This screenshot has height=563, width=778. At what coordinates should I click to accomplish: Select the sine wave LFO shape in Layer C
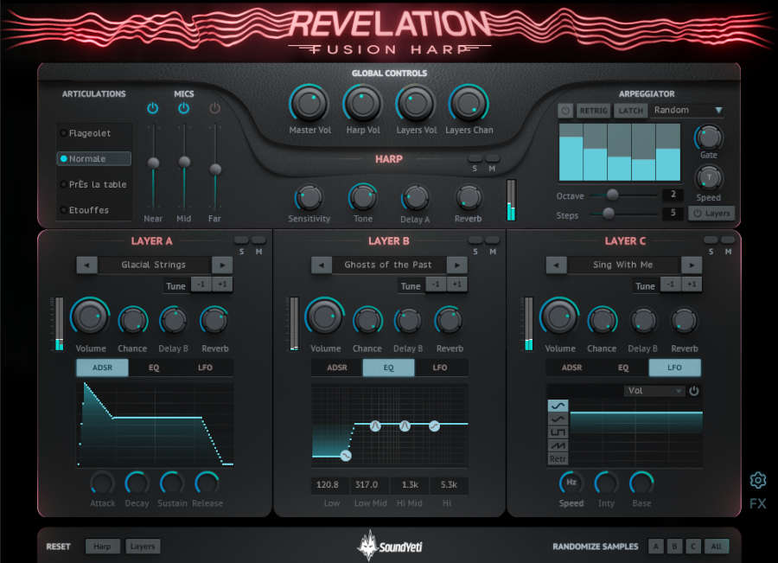coord(558,405)
